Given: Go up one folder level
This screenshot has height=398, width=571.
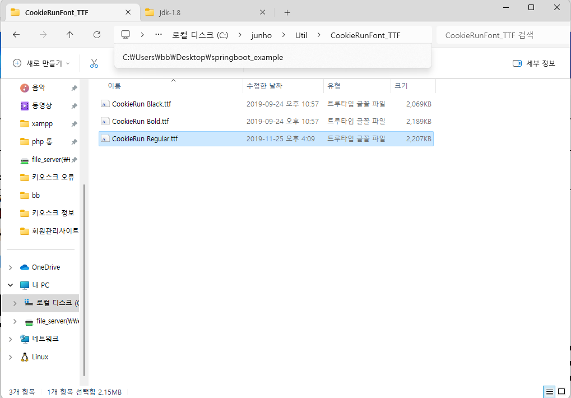Looking at the screenshot, I should [x=69, y=35].
